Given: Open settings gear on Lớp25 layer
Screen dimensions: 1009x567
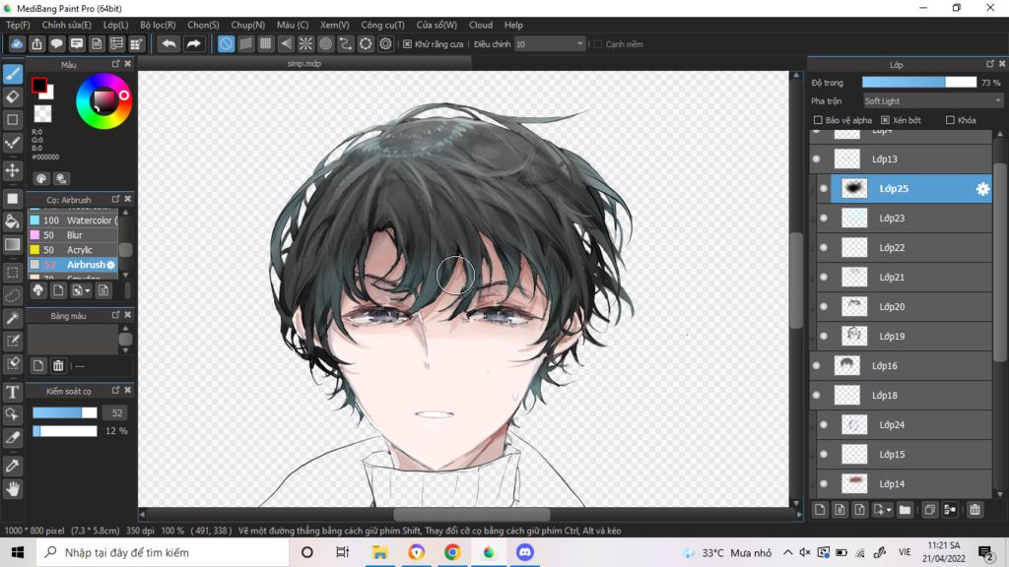Looking at the screenshot, I should [982, 189].
